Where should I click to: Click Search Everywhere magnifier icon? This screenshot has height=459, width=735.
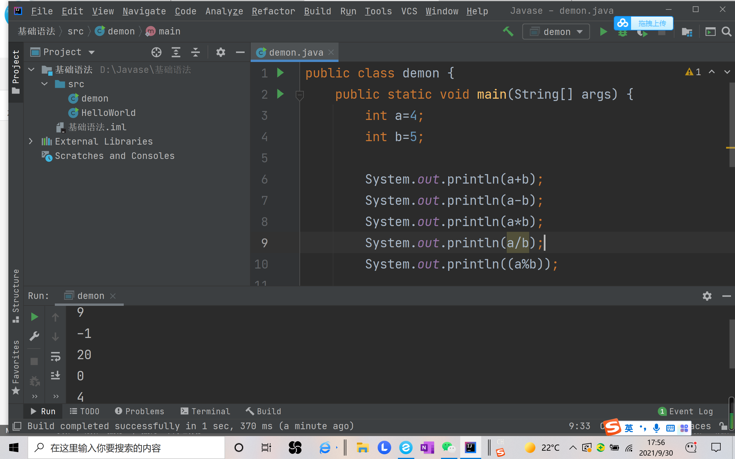(x=726, y=32)
